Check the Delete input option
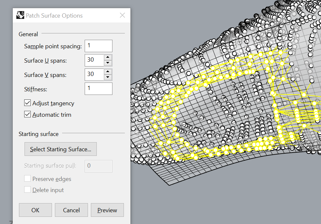 pos(27,190)
